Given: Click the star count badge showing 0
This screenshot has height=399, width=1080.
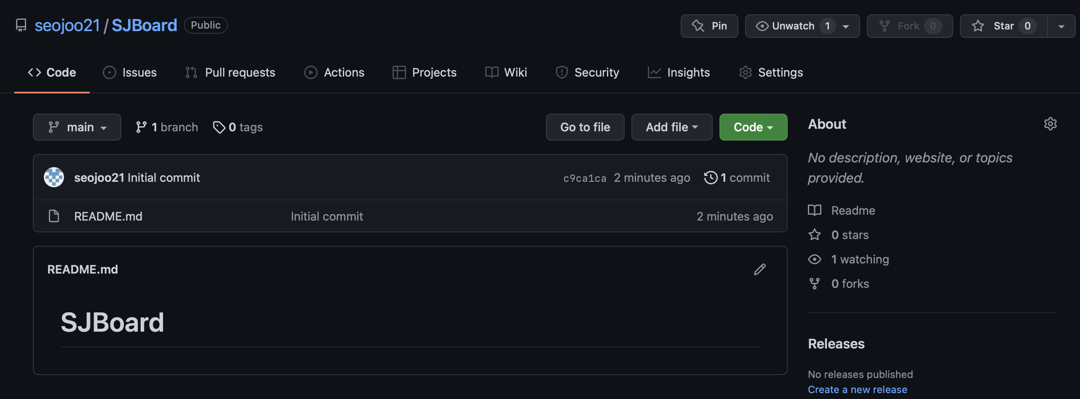Looking at the screenshot, I should tap(1027, 26).
